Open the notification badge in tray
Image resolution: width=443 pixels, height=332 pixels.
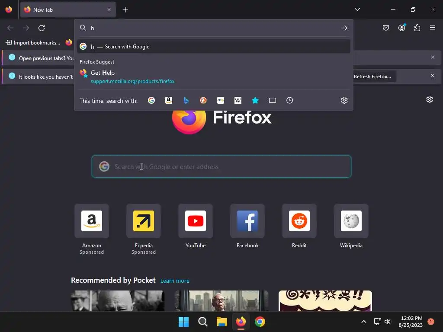click(x=431, y=321)
